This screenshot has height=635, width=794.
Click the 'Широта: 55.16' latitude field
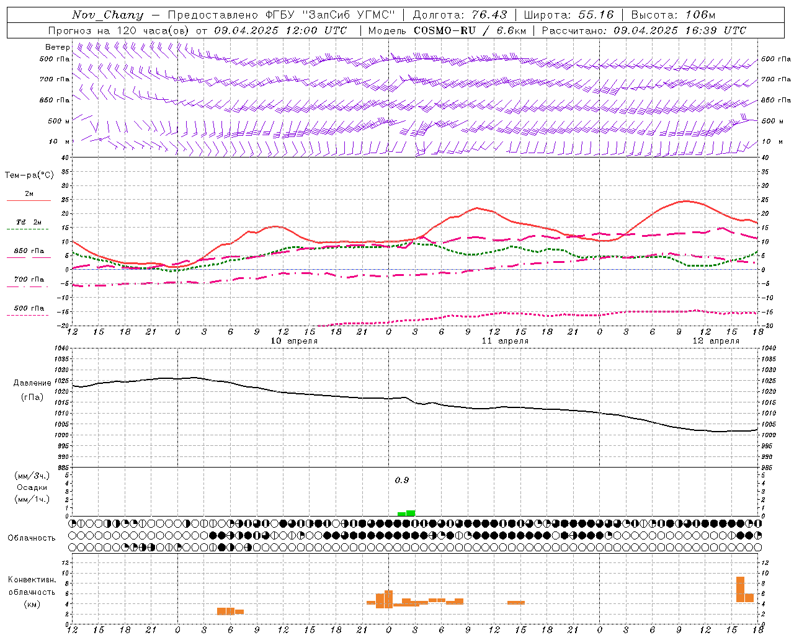569,15
